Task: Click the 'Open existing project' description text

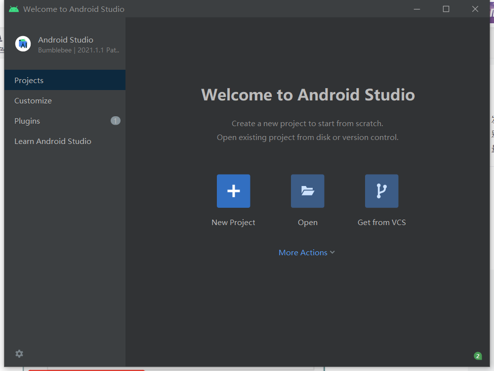Action: coord(307,137)
